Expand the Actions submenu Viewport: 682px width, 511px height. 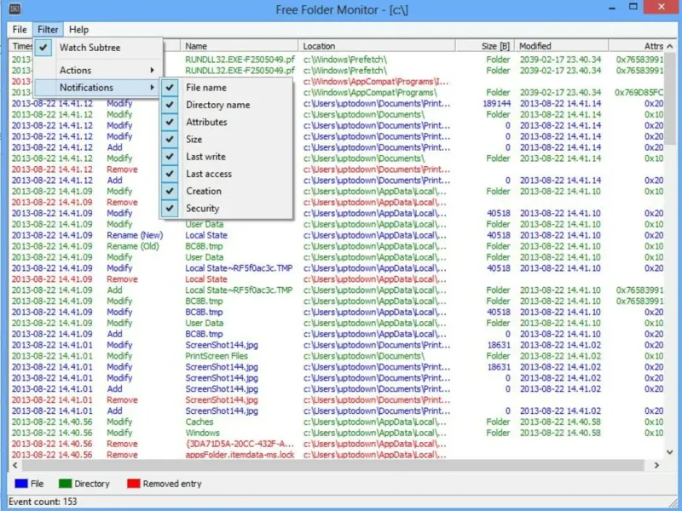pos(98,70)
